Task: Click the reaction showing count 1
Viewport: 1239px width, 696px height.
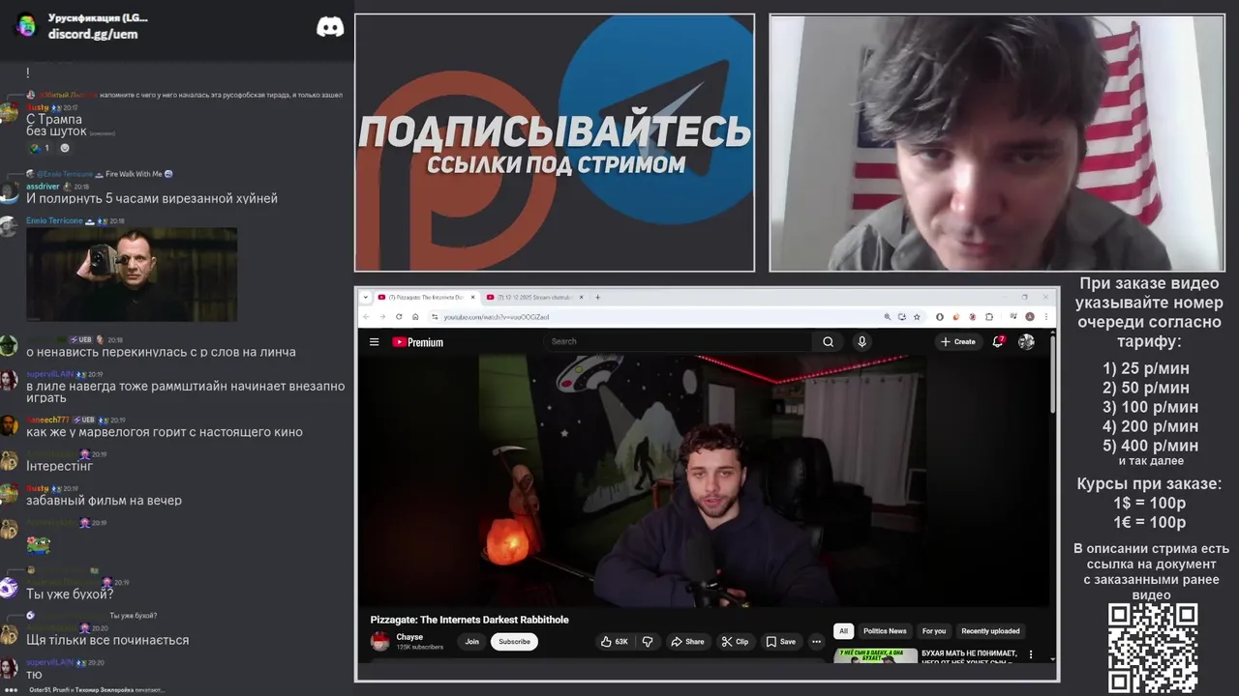Action: (x=39, y=148)
